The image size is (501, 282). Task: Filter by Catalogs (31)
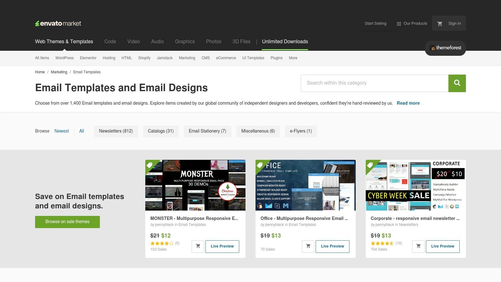point(161,131)
